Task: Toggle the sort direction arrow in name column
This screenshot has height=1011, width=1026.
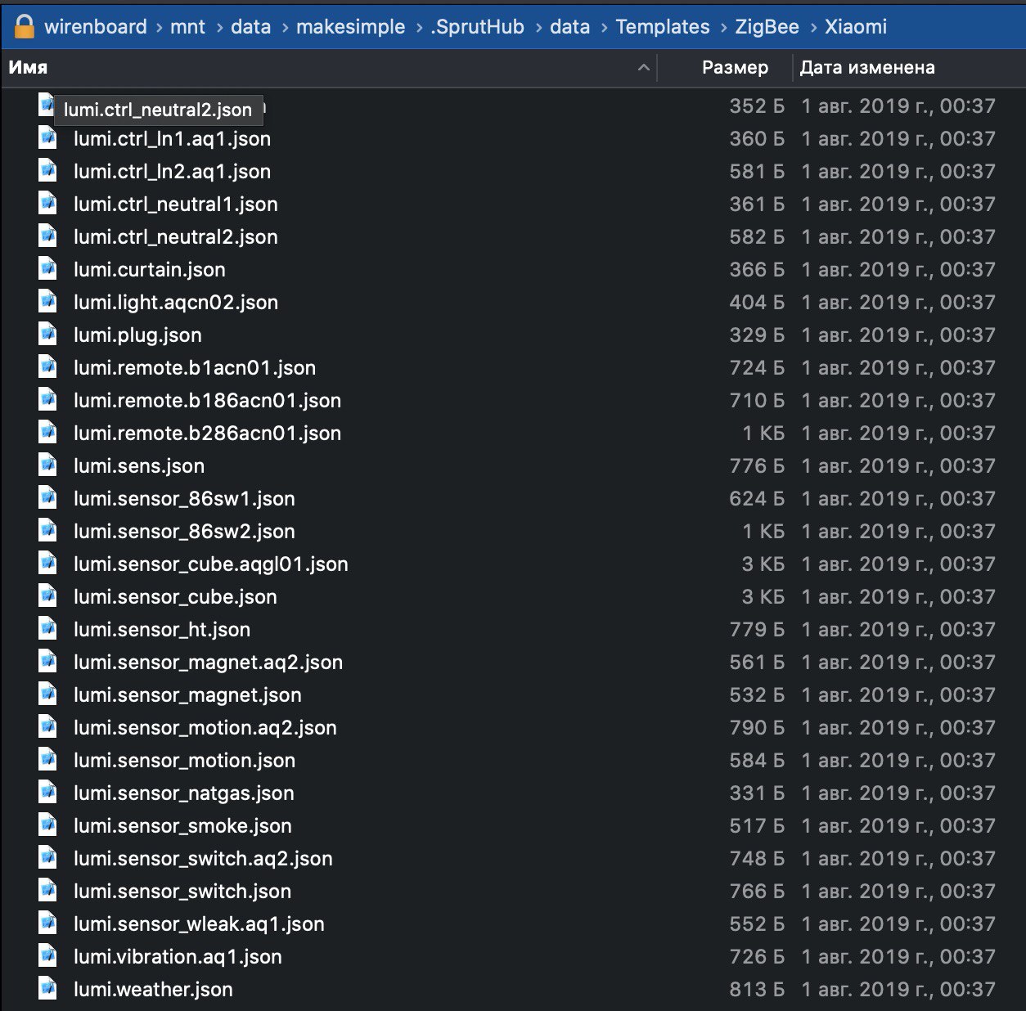Action: 644,68
